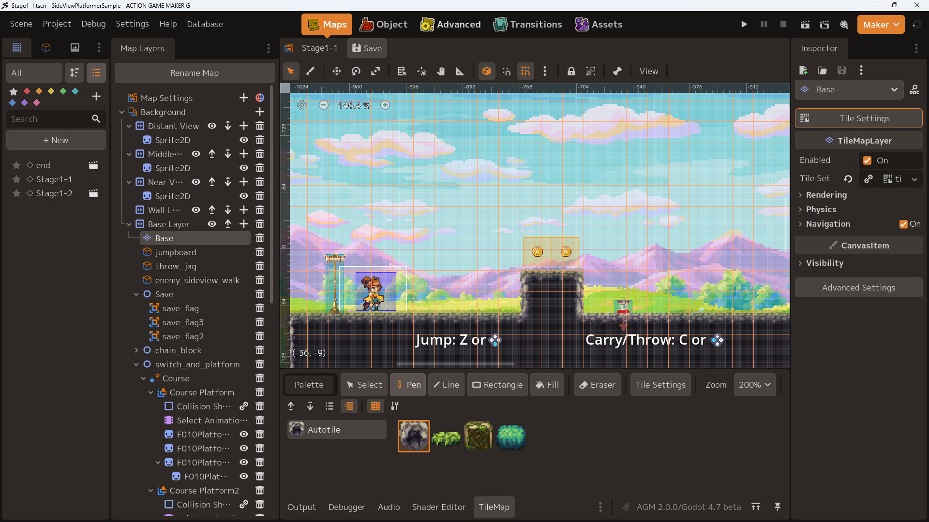Open the Shader Editor bottom panel
The image size is (929, 522).
pos(439,507)
